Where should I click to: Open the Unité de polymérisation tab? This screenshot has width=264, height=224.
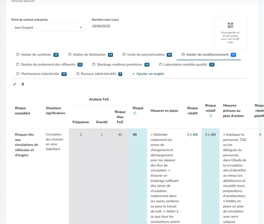click(147, 54)
